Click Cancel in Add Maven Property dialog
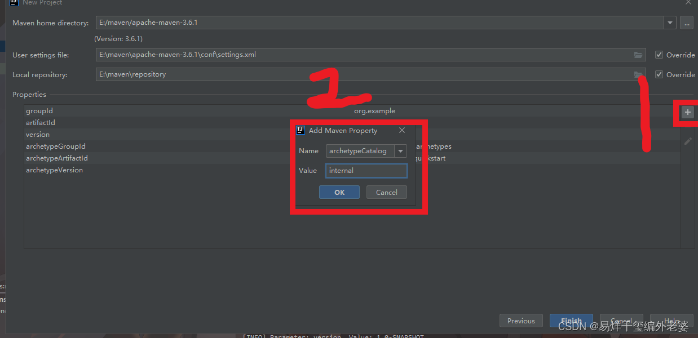The width and height of the screenshot is (698, 338). click(x=387, y=192)
